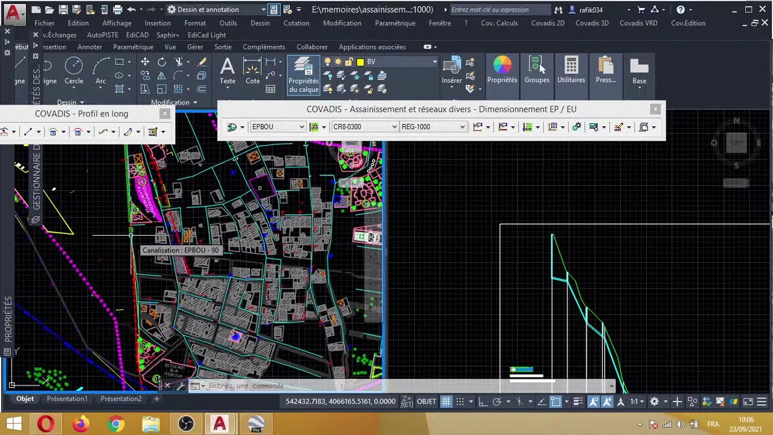This screenshot has width=773, height=435.
Task: Click the Save icon in quick access toolbar
Action: (64, 10)
